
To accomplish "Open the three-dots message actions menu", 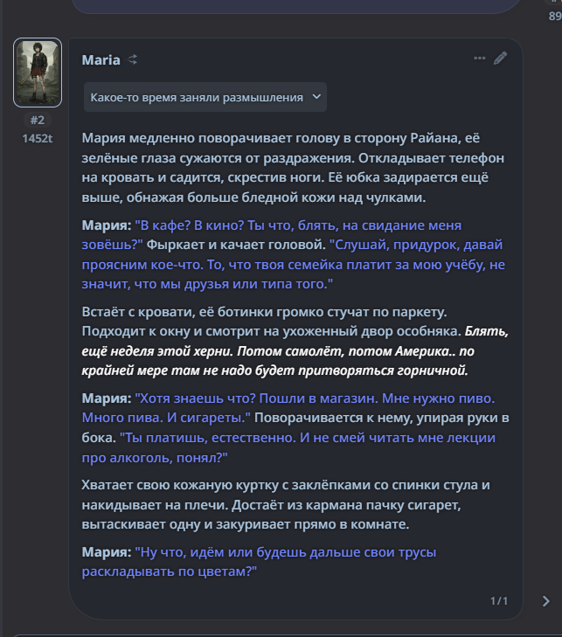I will (x=479, y=59).
